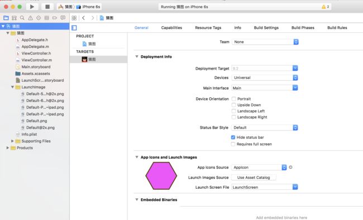Image resolution: width=363 pixels, height=220 pixels.
Task: Select AppDelegate.m in navigator
Action: 35,47
